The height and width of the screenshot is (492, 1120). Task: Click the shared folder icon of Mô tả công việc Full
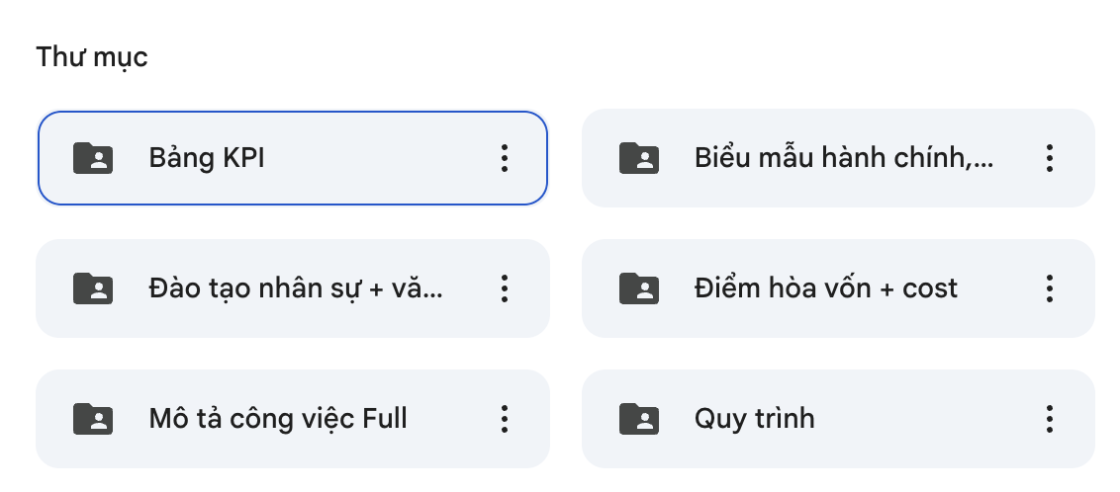tap(93, 419)
